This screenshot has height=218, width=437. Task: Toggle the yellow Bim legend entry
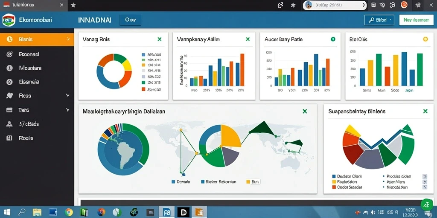pyautogui.click(x=253, y=182)
